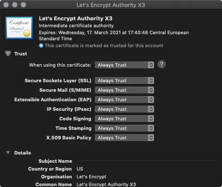The height and width of the screenshot is (187, 222).
Task: Open the 'When using this certificate' dropdown
Action: [124, 65]
